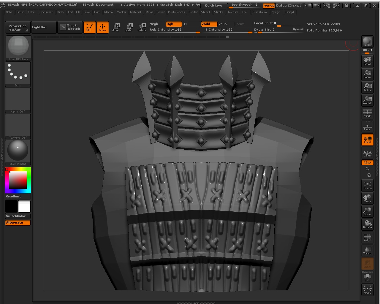Click the right-panel Rotate view icon
This screenshot has width=380, height=304.
tap(367, 224)
